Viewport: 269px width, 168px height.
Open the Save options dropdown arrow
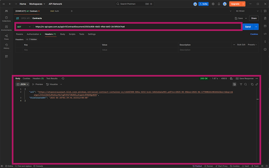point(246,18)
